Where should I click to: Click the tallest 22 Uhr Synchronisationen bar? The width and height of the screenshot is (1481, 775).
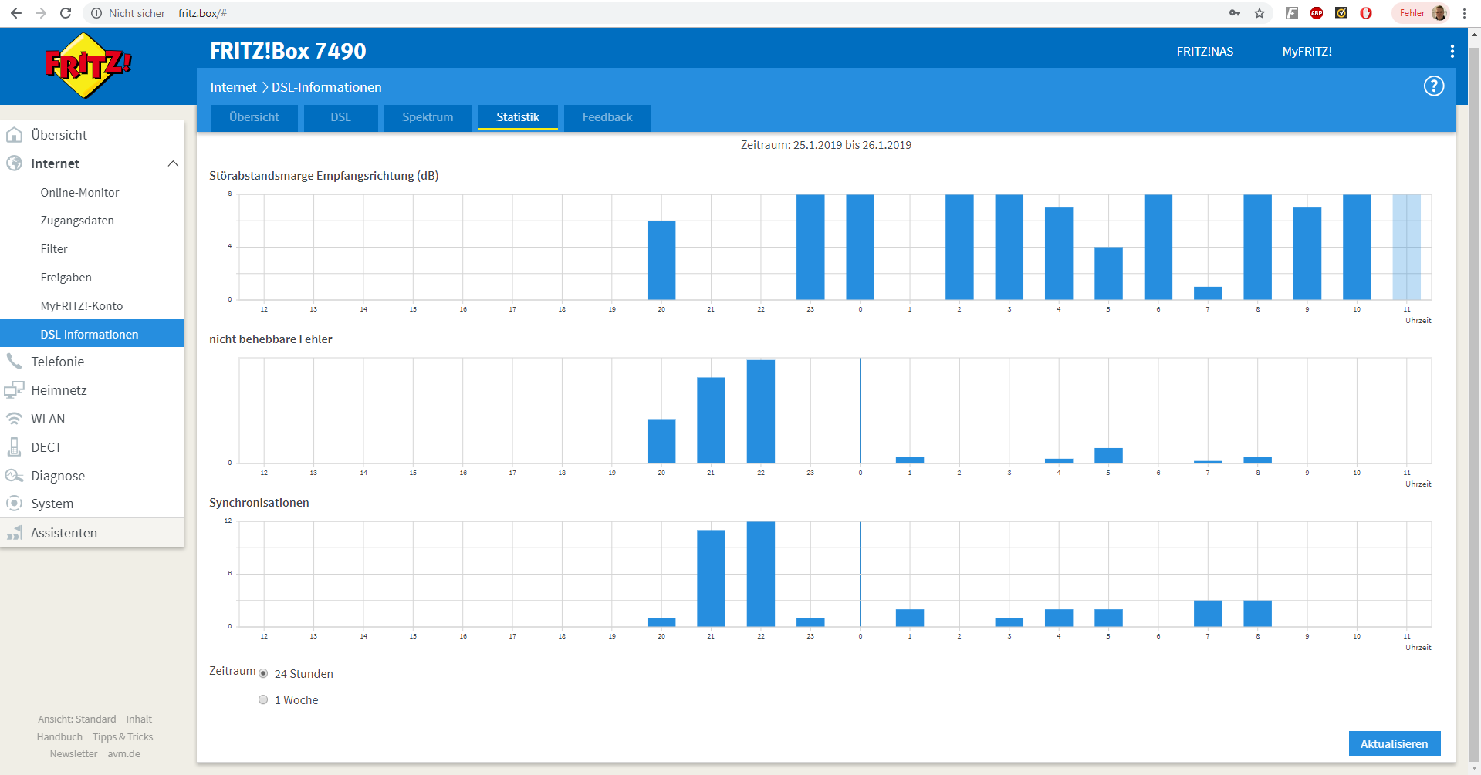[760, 574]
